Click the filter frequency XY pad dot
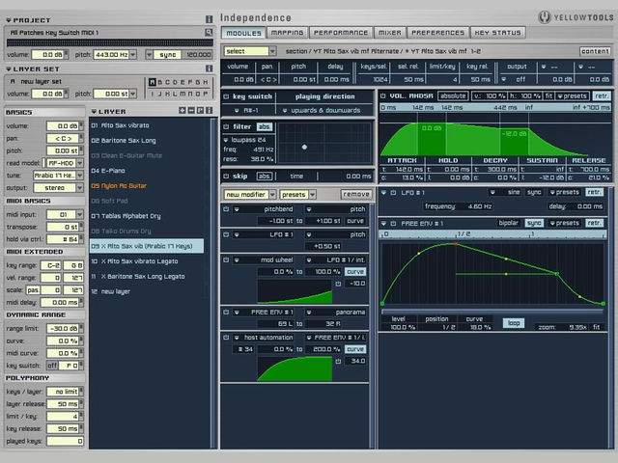Screen dimensions: 618x463 click(304, 147)
